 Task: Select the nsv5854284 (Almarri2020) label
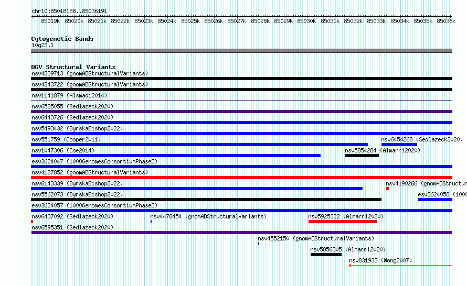coord(383,150)
